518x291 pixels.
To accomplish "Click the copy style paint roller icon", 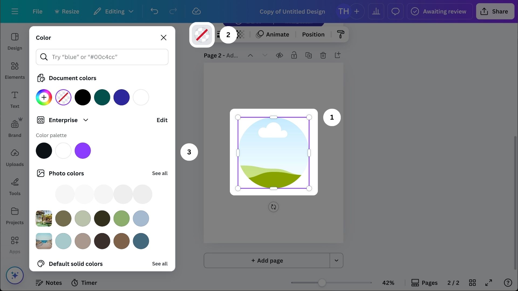I will (340, 34).
